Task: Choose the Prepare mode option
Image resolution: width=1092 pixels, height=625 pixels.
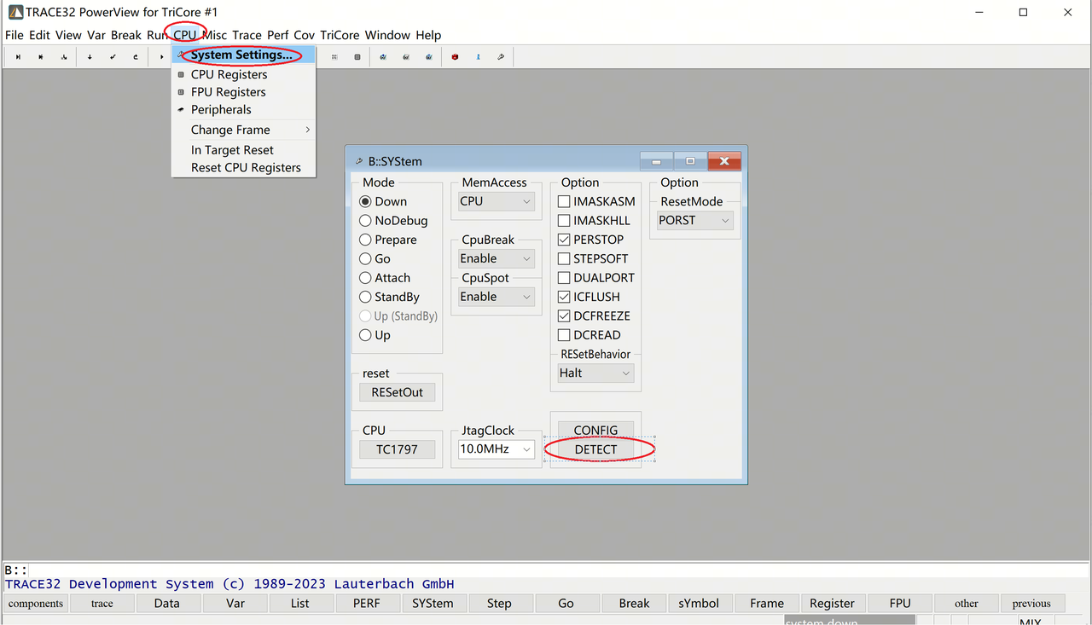Action: [365, 240]
